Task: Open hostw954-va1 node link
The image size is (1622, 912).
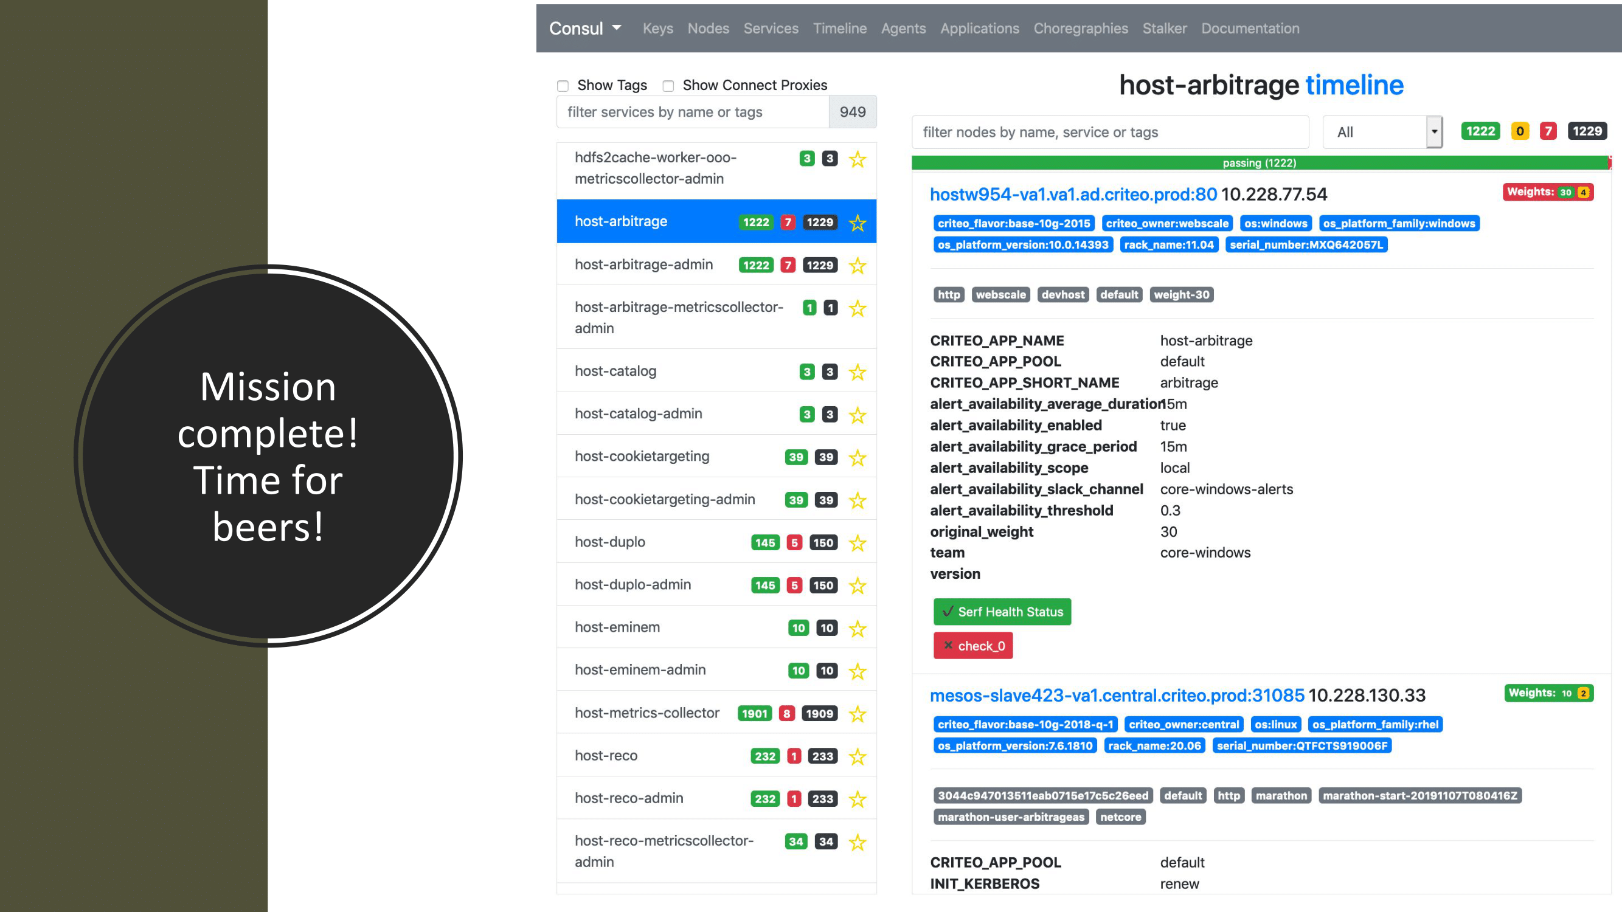Action: (x=1073, y=195)
